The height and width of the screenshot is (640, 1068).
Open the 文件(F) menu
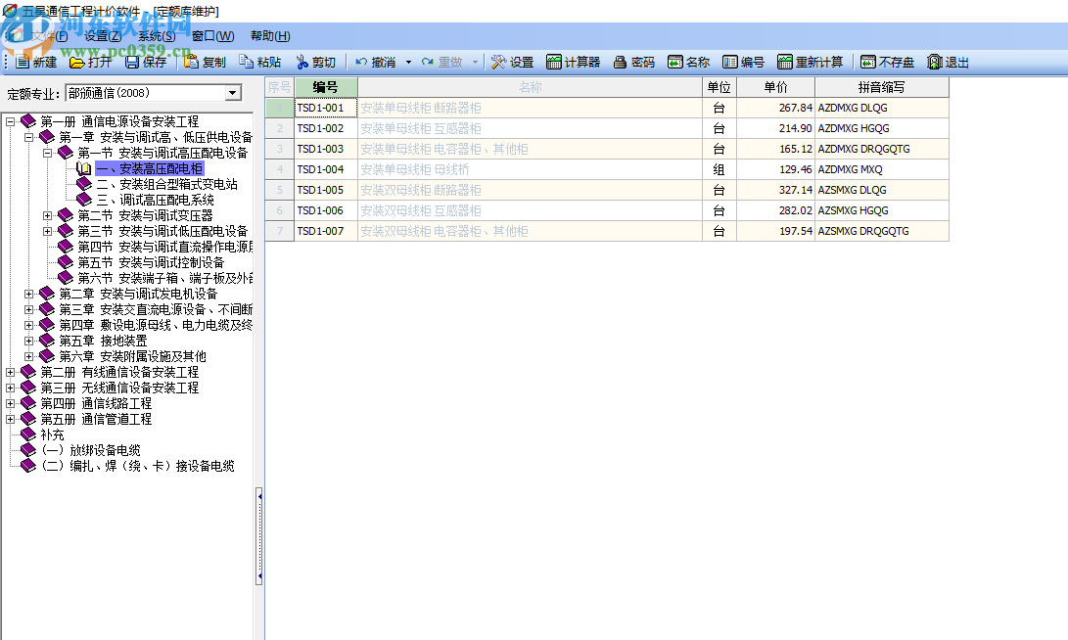49,36
